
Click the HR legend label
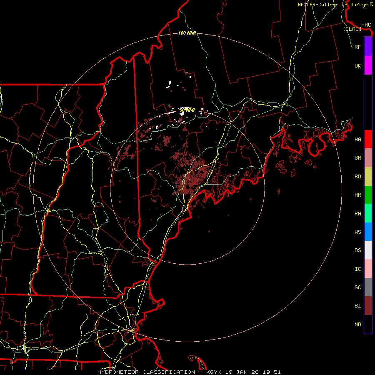357,195
